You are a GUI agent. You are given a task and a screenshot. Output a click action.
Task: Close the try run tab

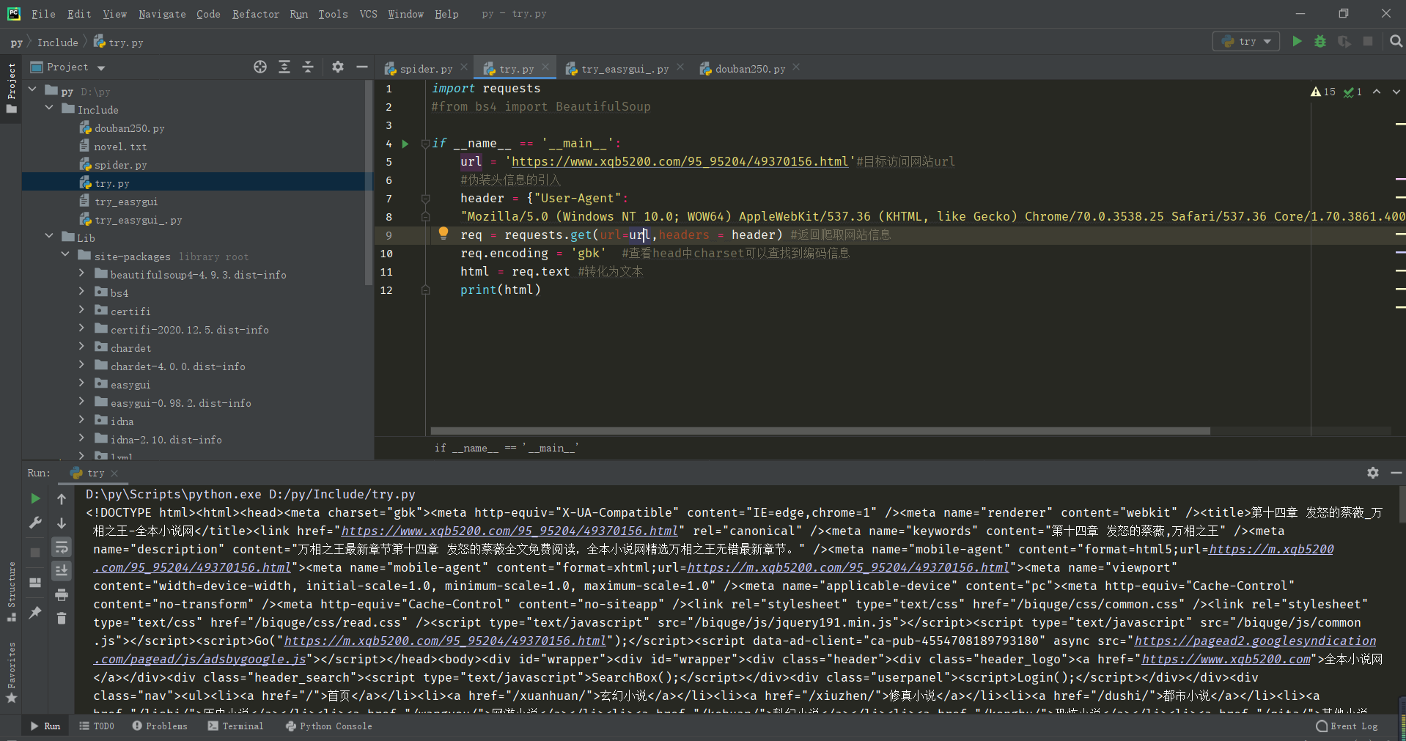pos(114,473)
